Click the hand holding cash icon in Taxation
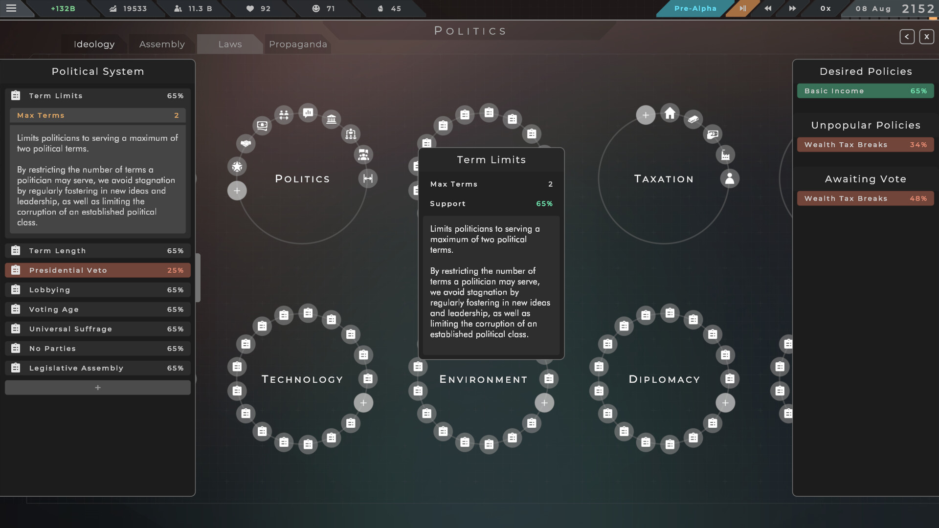 point(713,133)
